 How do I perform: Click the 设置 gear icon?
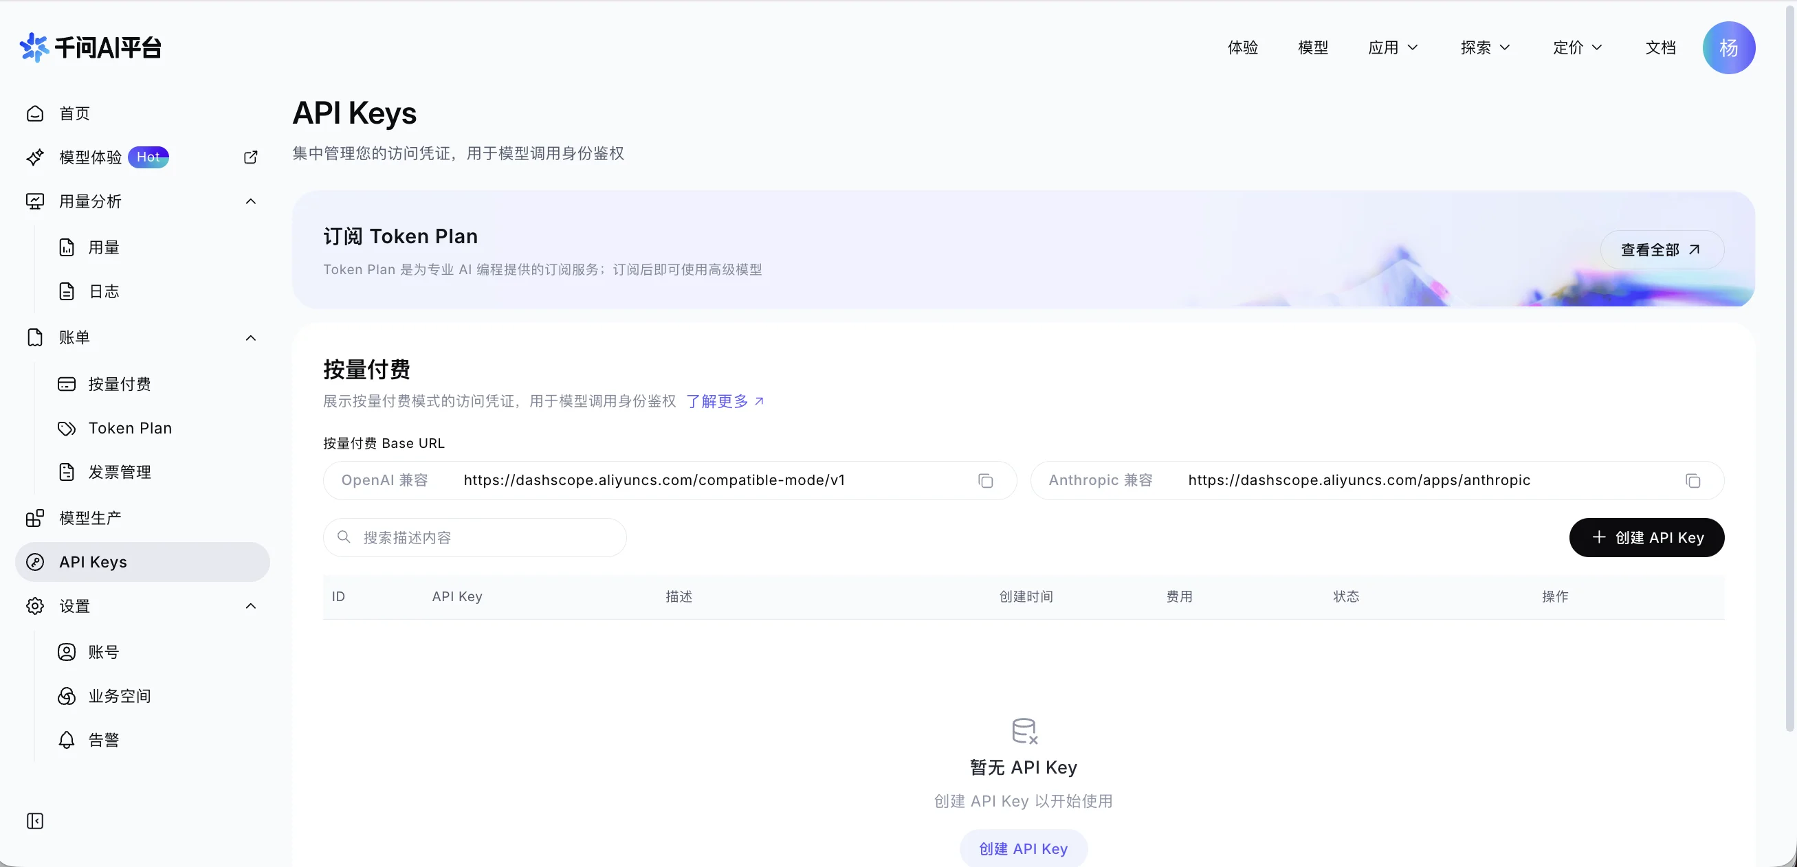coord(35,607)
